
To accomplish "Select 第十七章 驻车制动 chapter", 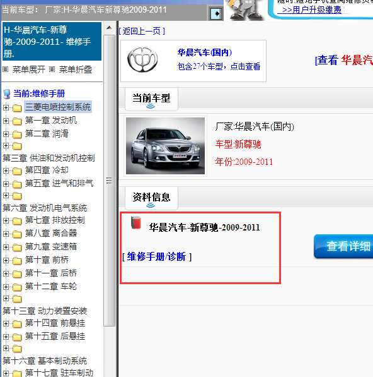I will (59, 373).
